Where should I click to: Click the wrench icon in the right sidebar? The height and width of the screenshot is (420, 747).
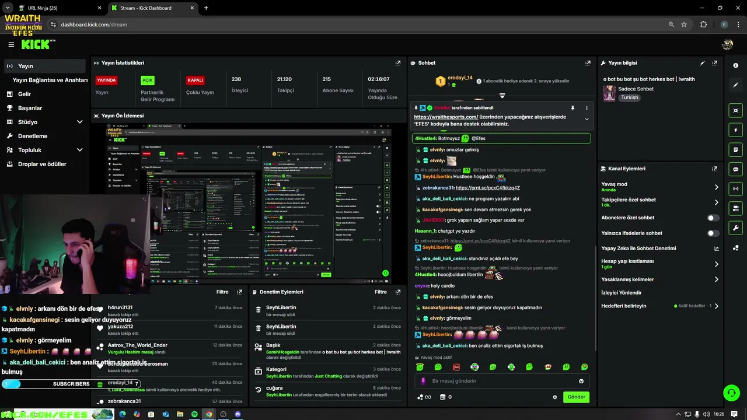[735, 228]
